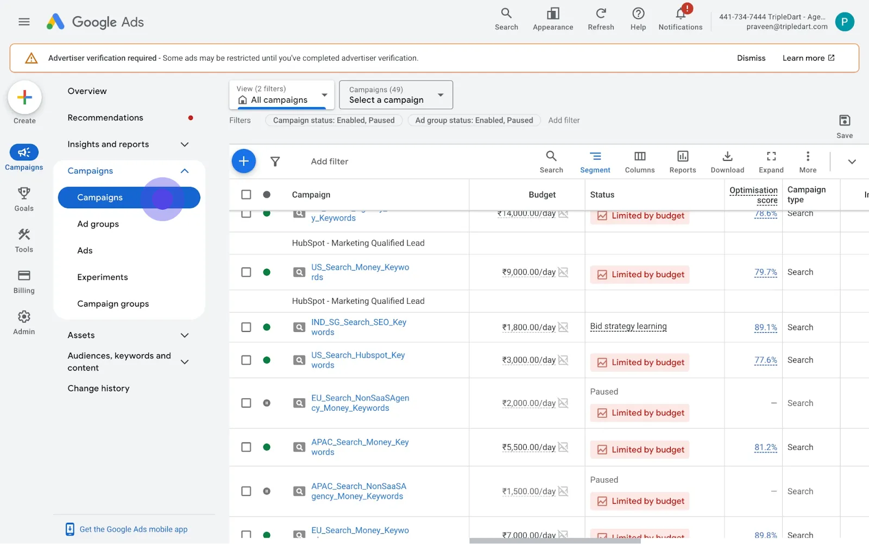Open the Reports tool

[x=683, y=162]
